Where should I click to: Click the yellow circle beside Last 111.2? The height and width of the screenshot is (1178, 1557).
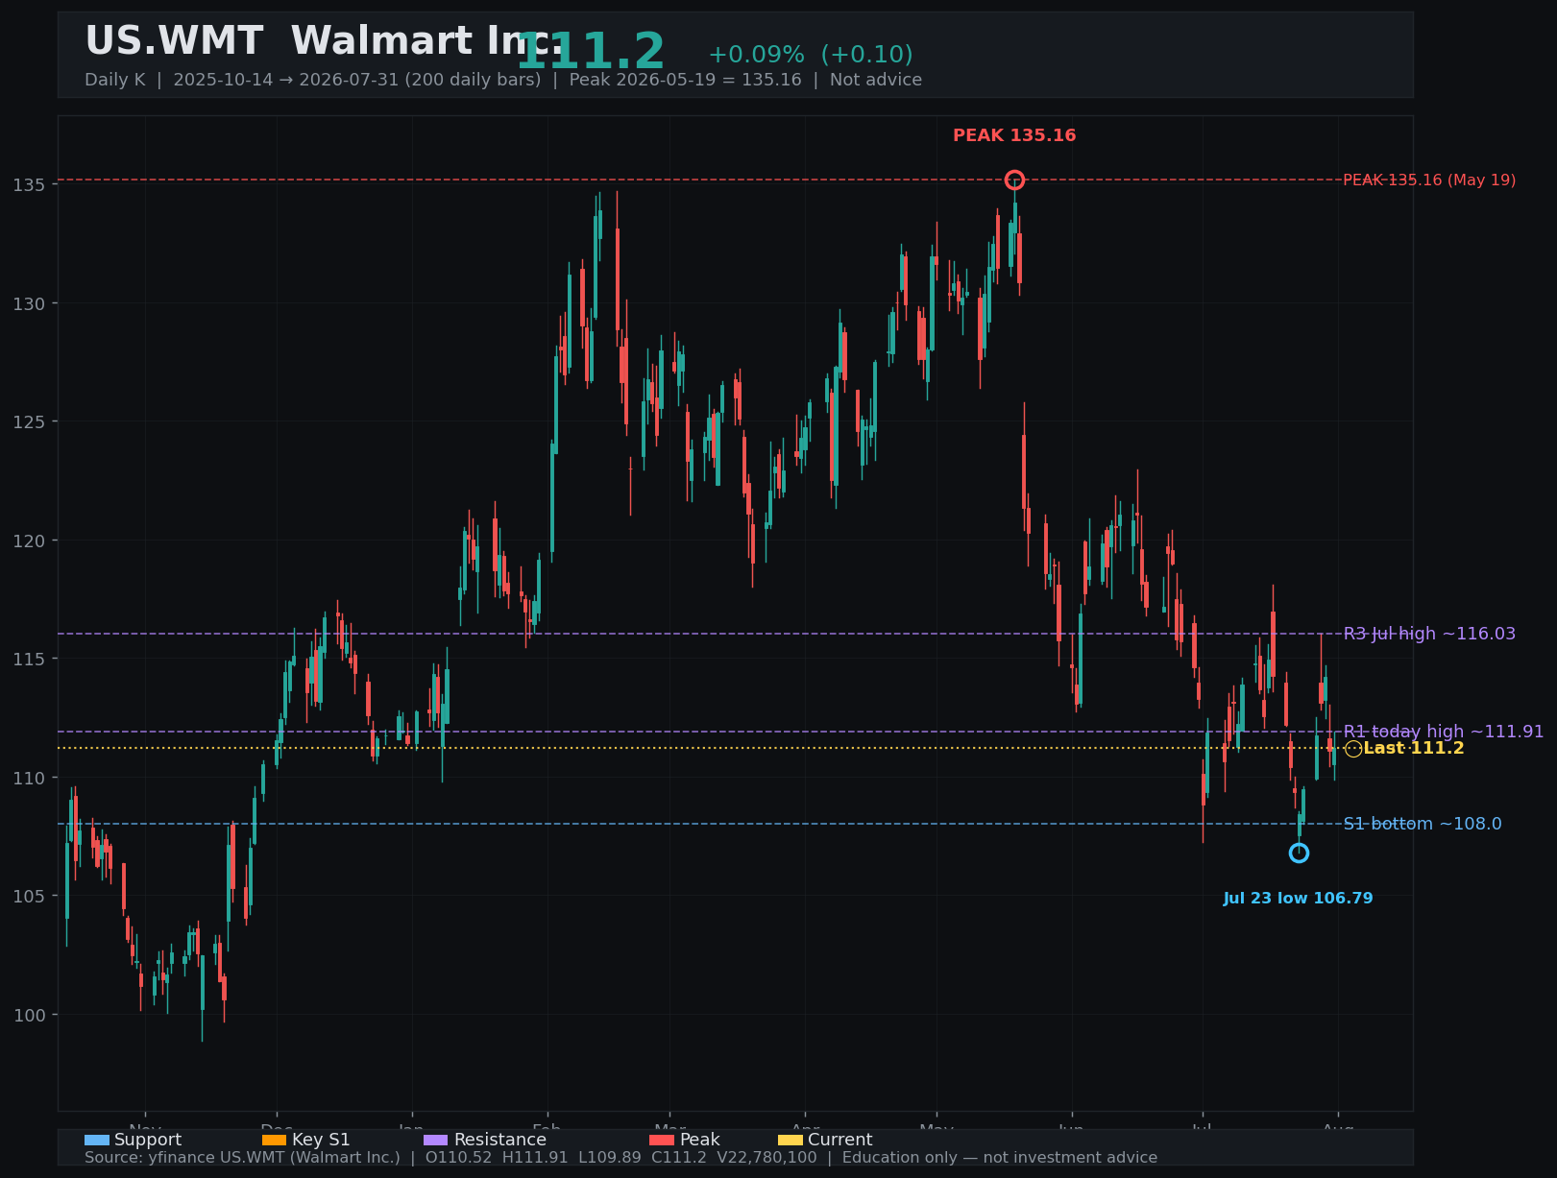[1353, 749]
